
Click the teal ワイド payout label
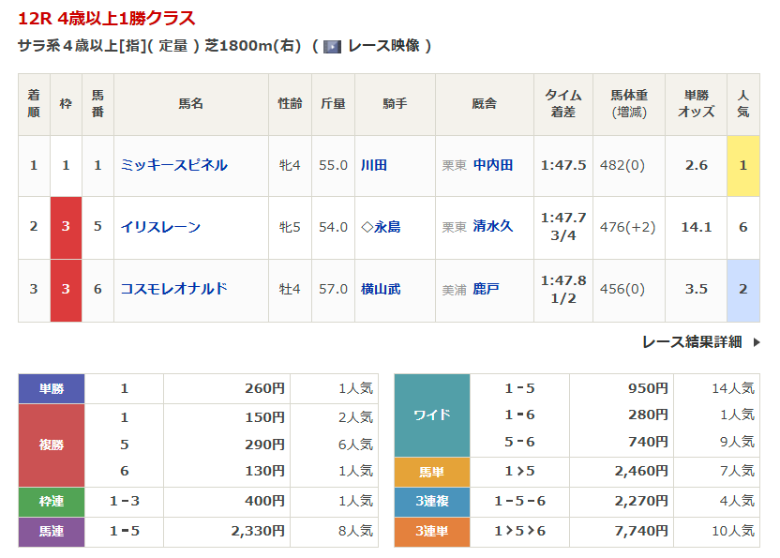click(432, 415)
